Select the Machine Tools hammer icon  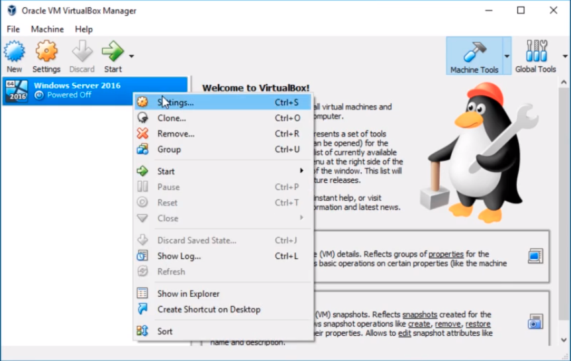pyautogui.click(x=474, y=52)
